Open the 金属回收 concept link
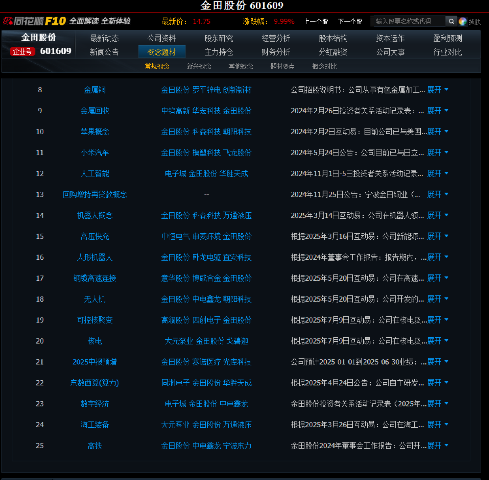The image size is (489, 480). 95,111
